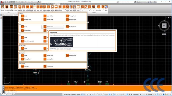Open the Express Tools ribbon tab
This screenshot has width=172, height=96.
[x=49, y=4]
